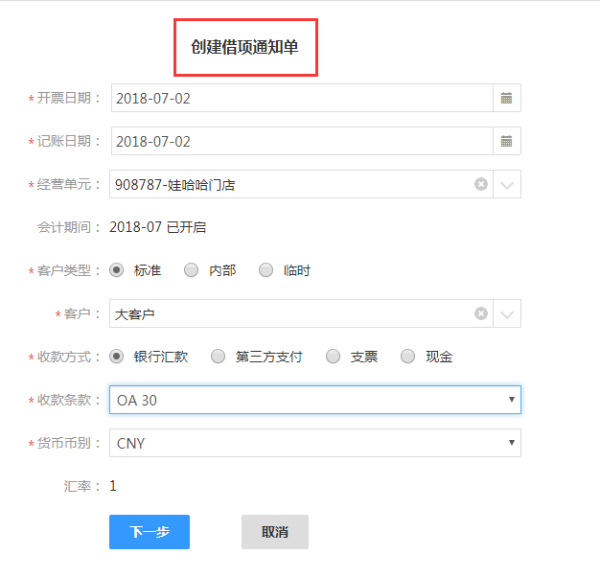Choose 第三方支付 payment method
This screenshot has height=578, width=600.
coord(219,357)
